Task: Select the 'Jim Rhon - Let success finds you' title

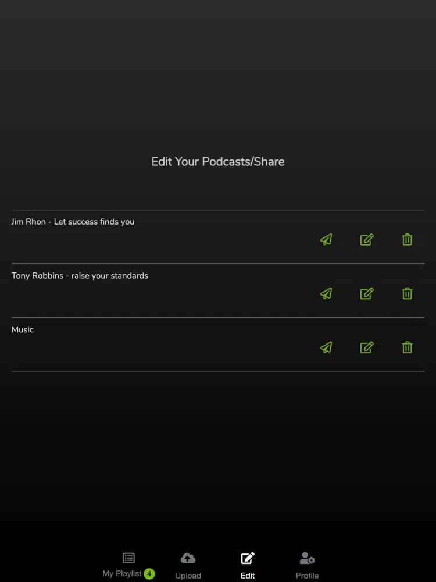Action: 73,222
